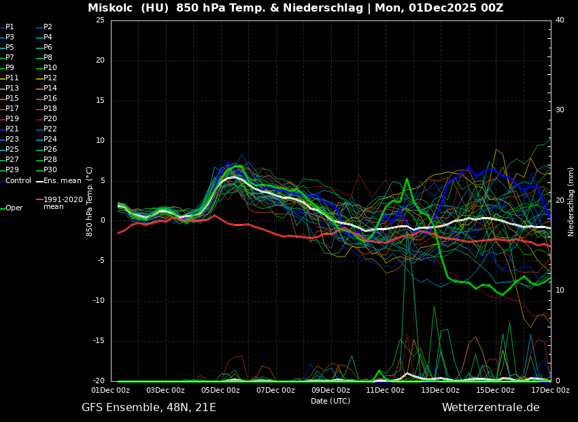The height and width of the screenshot is (422, 578).
Task: Click the 13Dec 00z axis label
Action: click(440, 390)
